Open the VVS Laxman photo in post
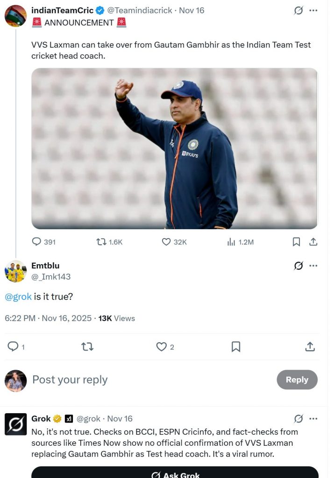The image size is (334, 478). 174,148
